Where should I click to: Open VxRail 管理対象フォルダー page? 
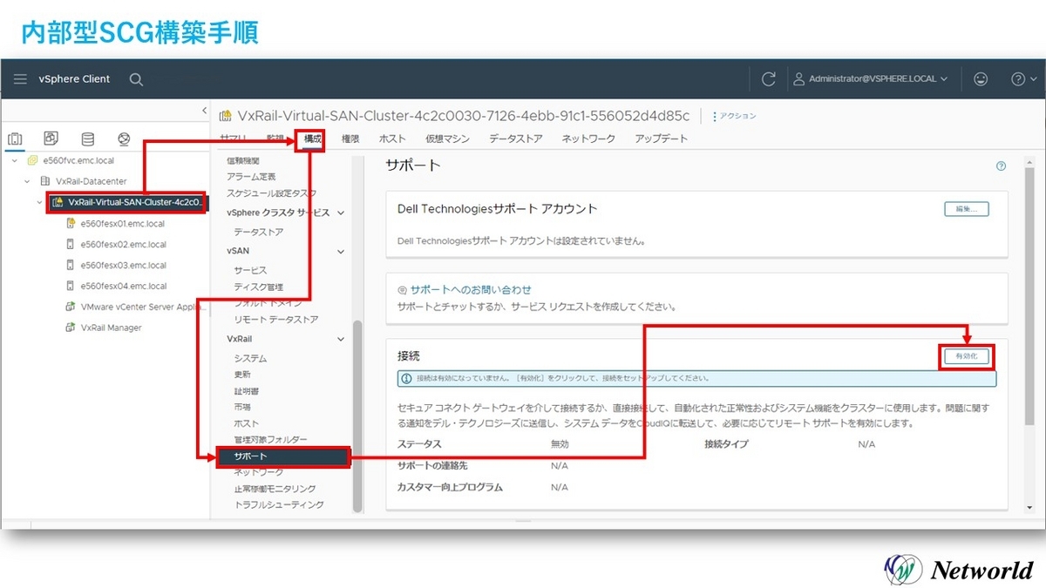tap(270, 440)
